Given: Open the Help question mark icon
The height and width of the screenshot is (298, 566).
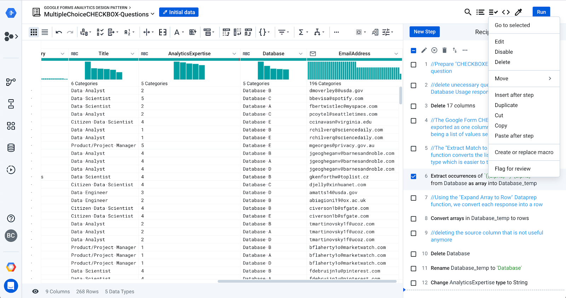Looking at the screenshot, I should coord(11,218).
